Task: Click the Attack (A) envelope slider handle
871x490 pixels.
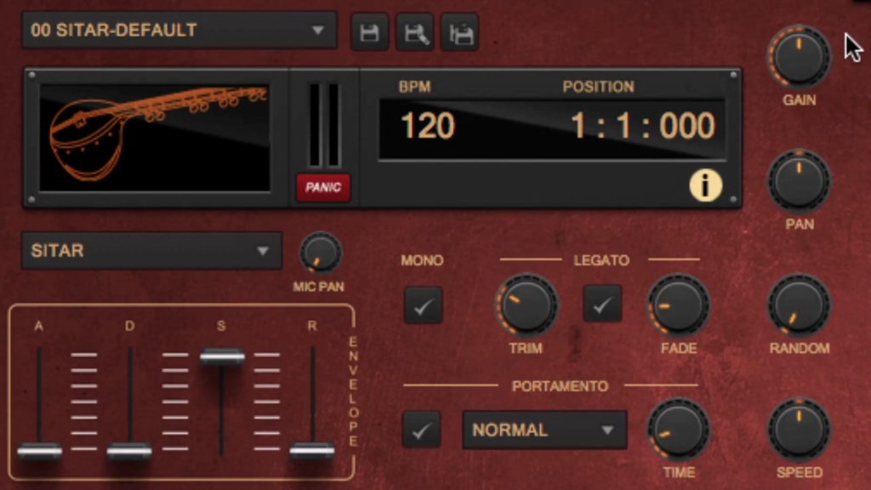Action: click(39, 451)
